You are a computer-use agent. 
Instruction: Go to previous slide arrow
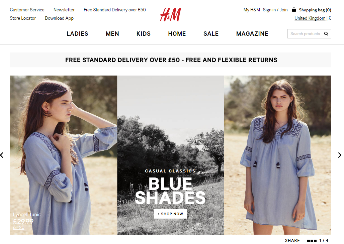[2, 155]
